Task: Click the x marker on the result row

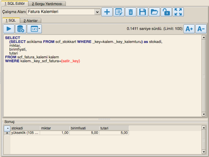Action: coord(7,133)
